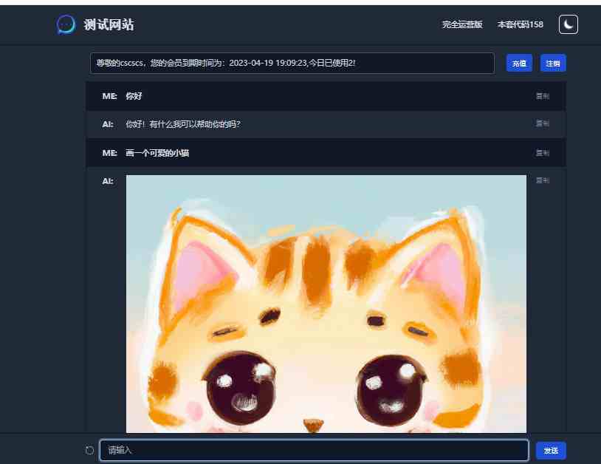Copy the AI cat image response

tap(542, 180)
